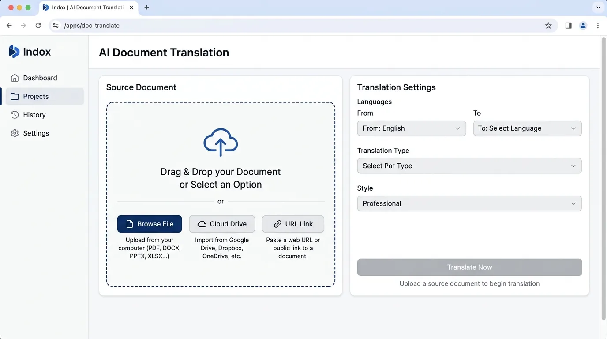607x339 pixels.
Task: Open the browser profile avatar
Action: point(583,26)
